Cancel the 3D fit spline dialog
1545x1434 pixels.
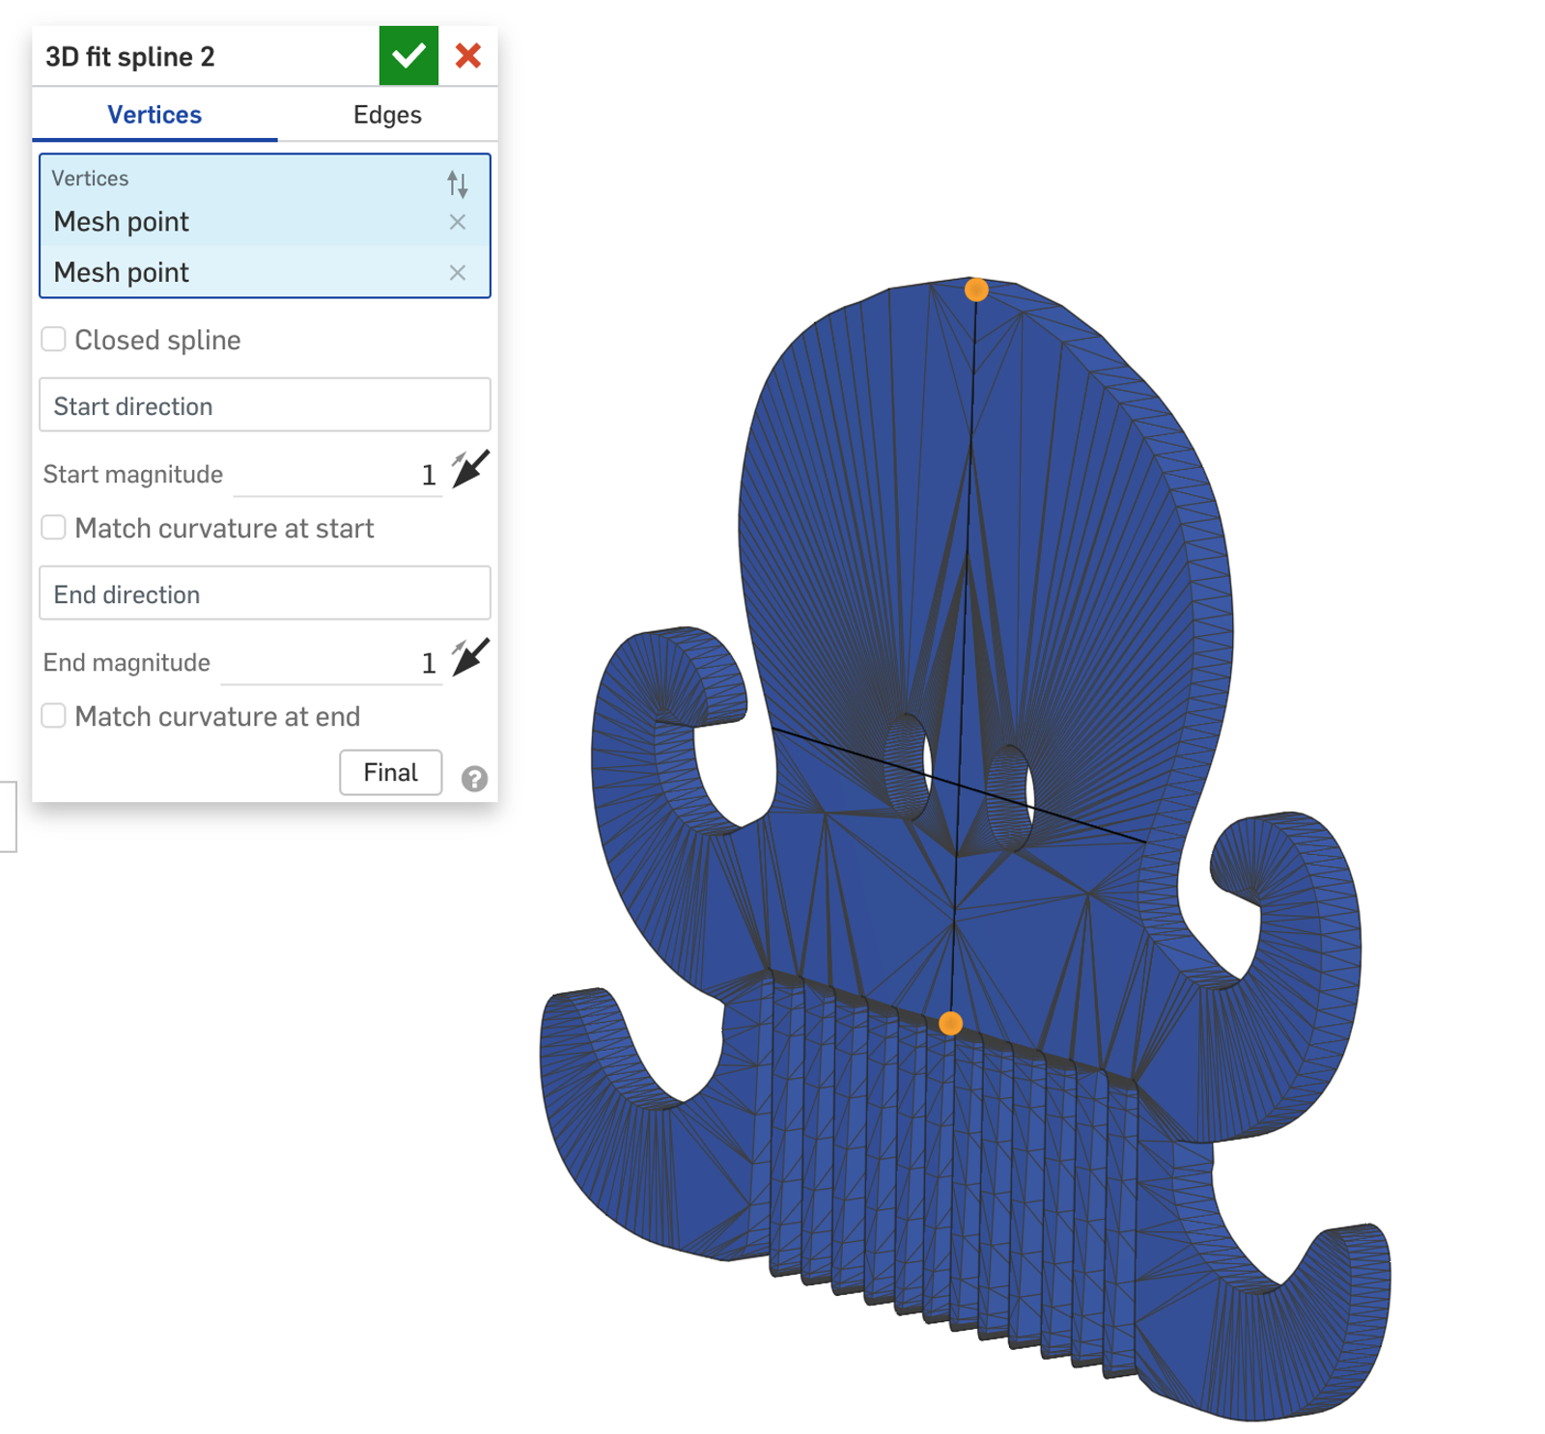pos(468,56)
